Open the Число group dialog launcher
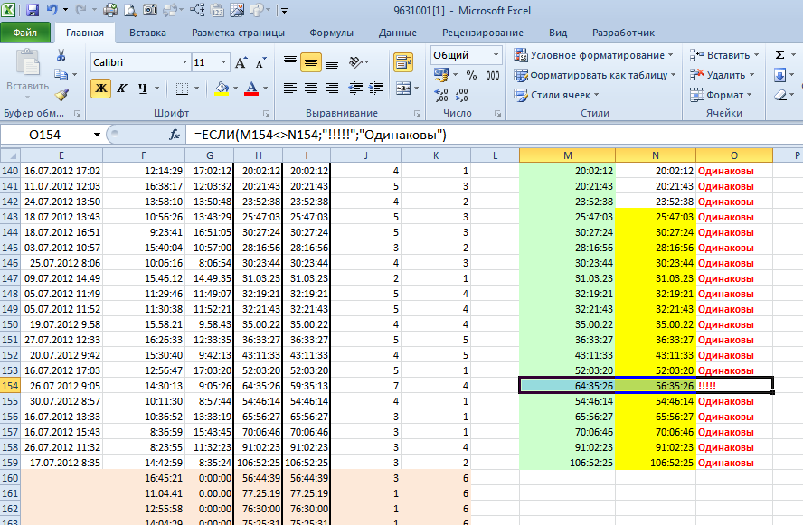The image size is (803, 525). tap(497, 114)
